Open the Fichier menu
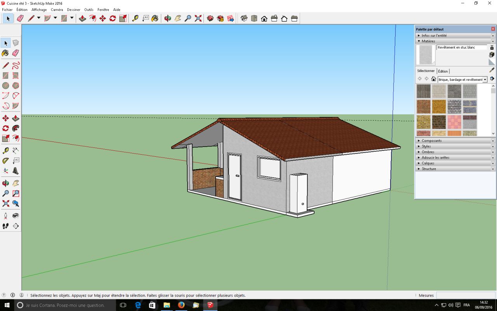The image size is (497, 311). point(7,10)
